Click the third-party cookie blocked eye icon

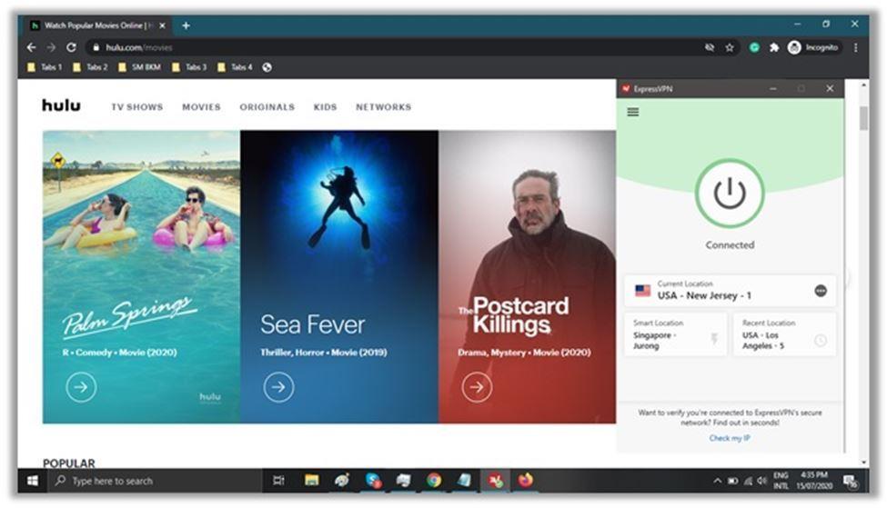pos(710,47)
